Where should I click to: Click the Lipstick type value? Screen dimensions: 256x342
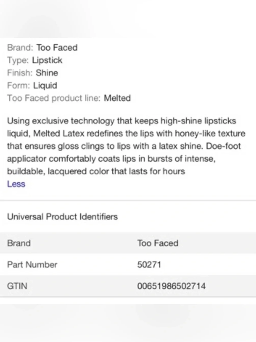click(47, 60)
